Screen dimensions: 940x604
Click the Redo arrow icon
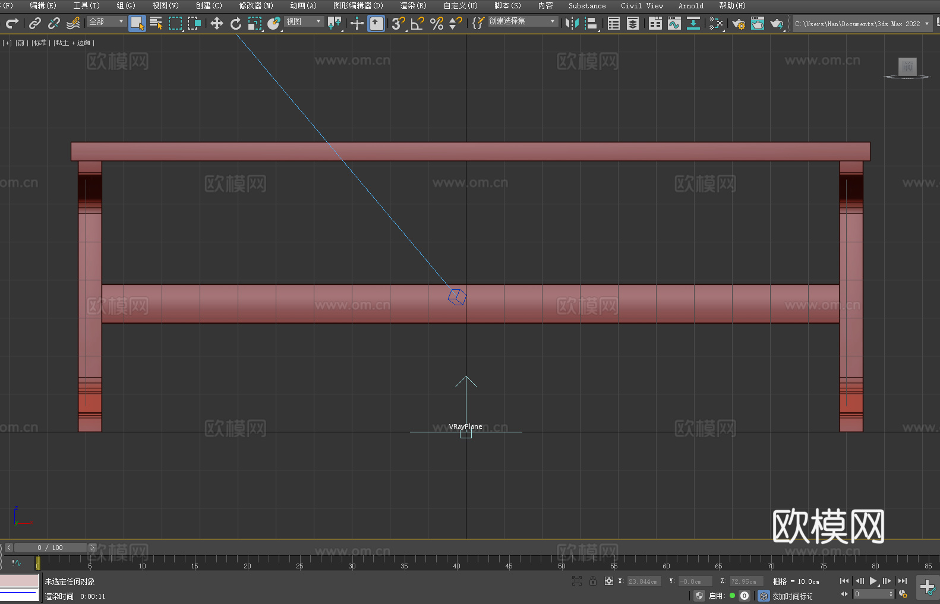(12, 23)
